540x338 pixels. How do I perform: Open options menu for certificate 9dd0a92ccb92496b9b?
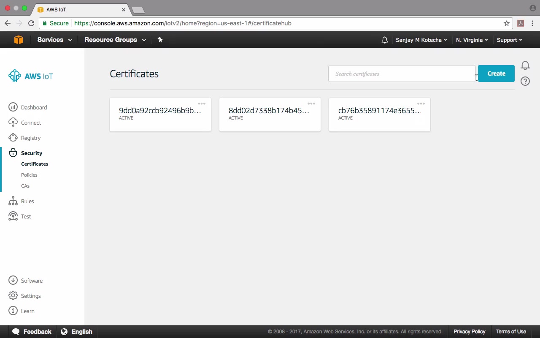(x=202, y=104)
